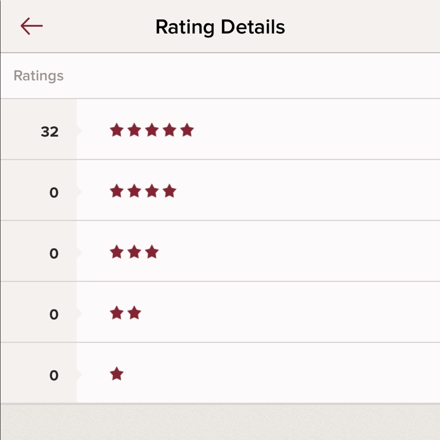Click the last star in the three-star row

tap(152, 252)
